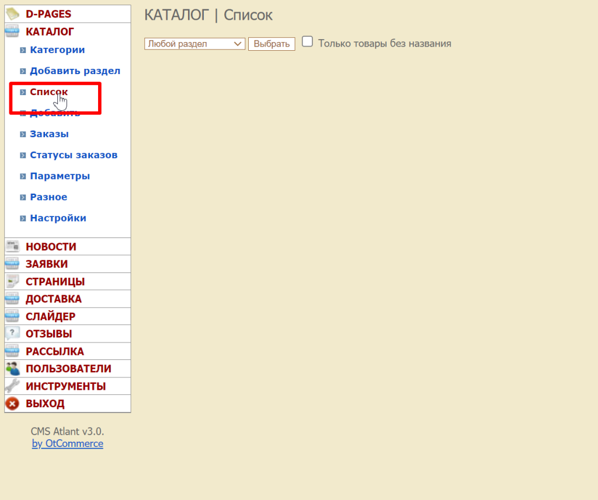Click arrow bullet beside Заказы
598x500 pixels.
(x=23, y=134)
